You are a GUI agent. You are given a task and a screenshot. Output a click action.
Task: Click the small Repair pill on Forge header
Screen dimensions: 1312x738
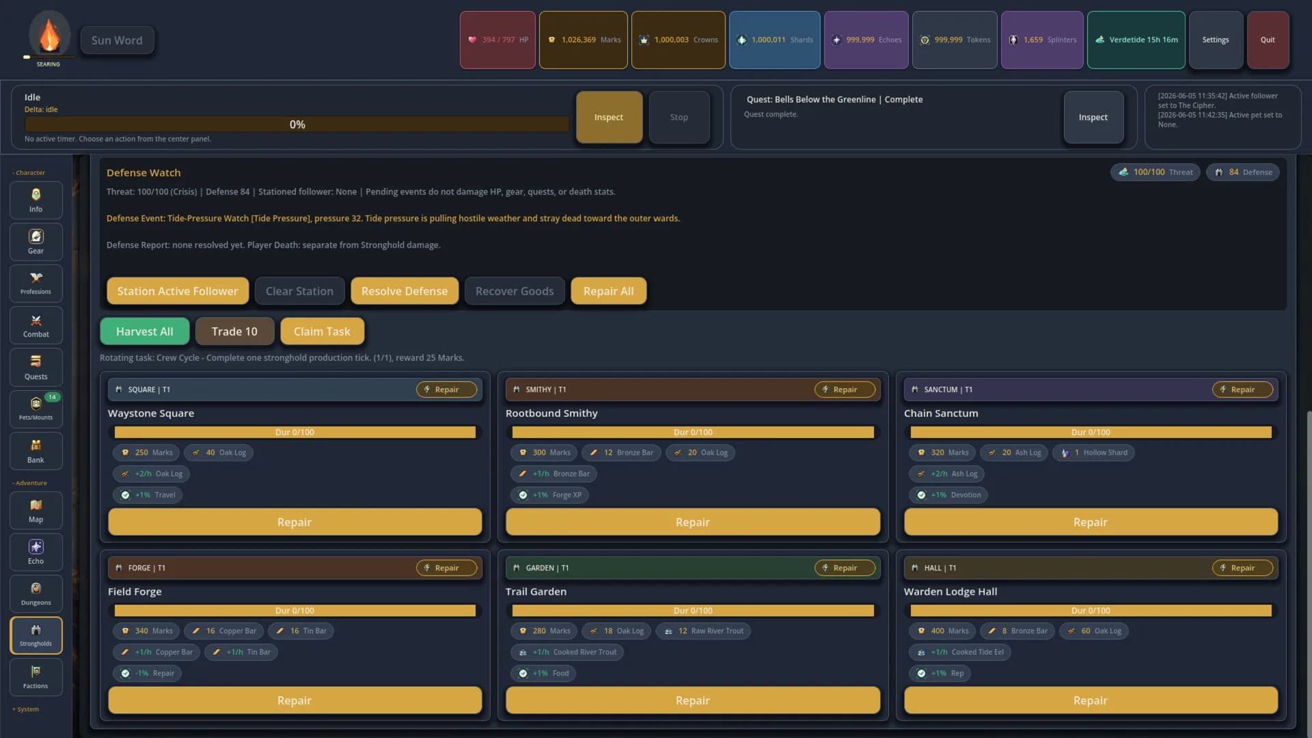(x=447, y=568)
